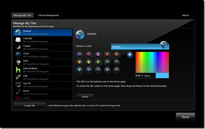The width and height of the screenshot is (205, 129).
Task: Choose the light gray color swatch
Action: point(107,70)
